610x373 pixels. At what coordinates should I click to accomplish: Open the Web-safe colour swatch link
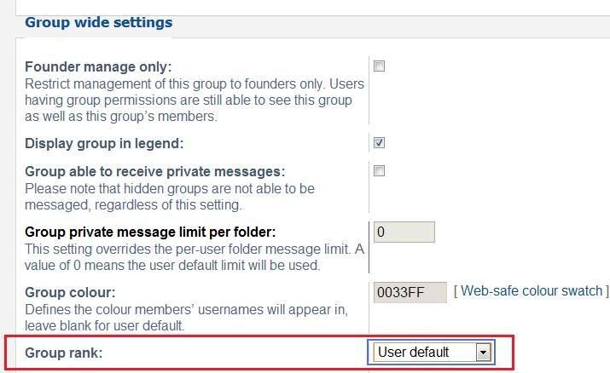[531, 290]
